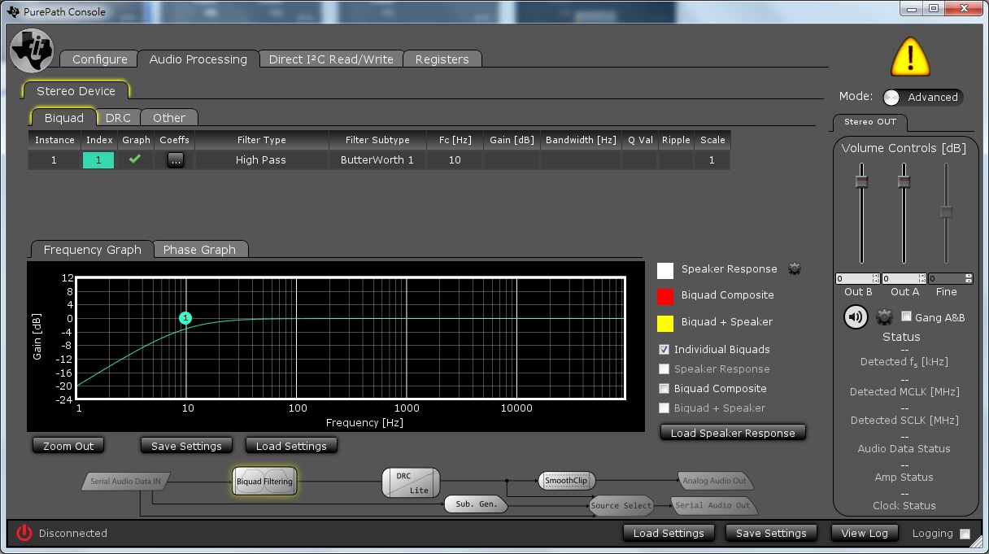
Task: Select the Frequency Graph tab
Action: tap(92, 250)
